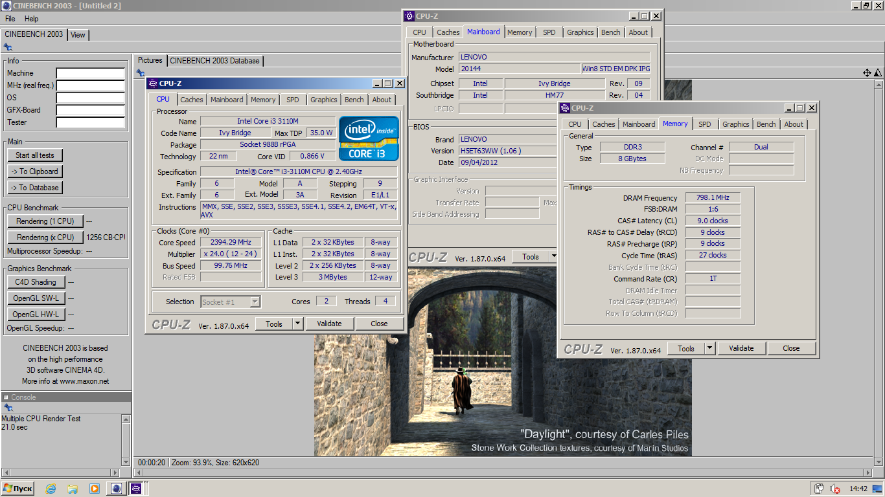Open the Selection Socket #1 dropdown
Viewport: 885px width, 497px height.
coord(255,302)
